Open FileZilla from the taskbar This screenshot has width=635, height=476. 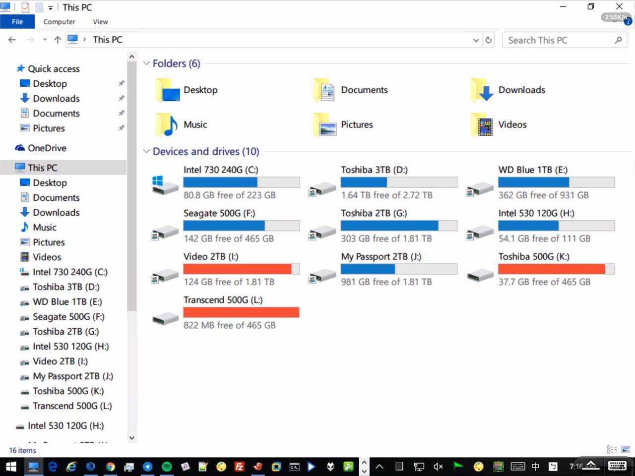[x=239, y=467]
